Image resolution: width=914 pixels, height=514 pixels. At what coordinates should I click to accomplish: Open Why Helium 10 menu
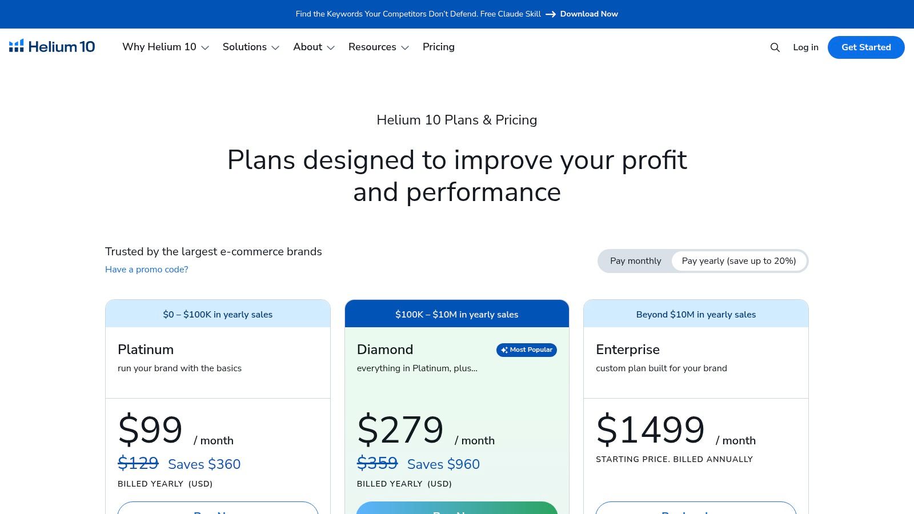(x=159, y=47)
